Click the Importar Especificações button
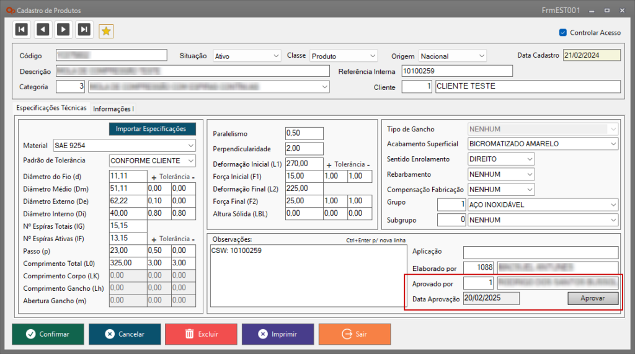 pyautogui.click(x=152, y=129)
